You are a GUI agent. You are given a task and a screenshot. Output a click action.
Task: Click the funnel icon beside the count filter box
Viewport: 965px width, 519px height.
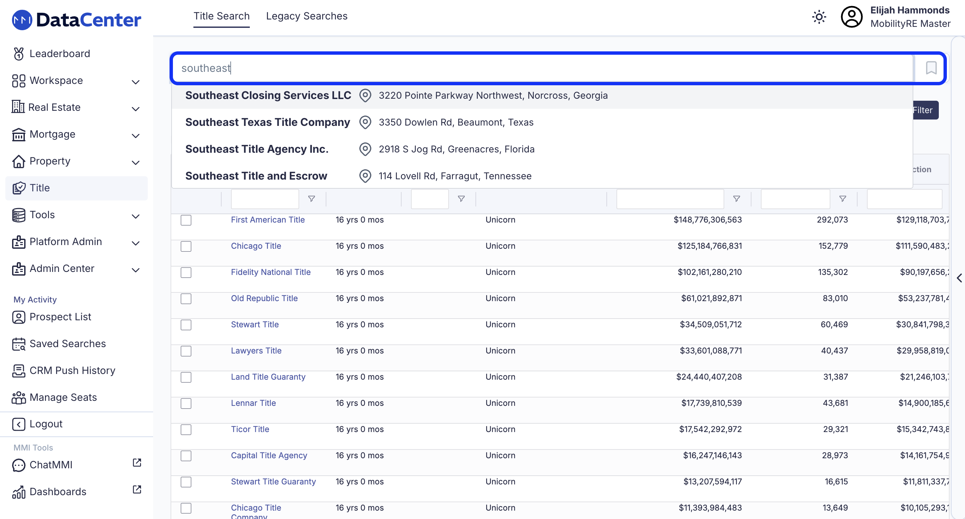click(842, 199)
